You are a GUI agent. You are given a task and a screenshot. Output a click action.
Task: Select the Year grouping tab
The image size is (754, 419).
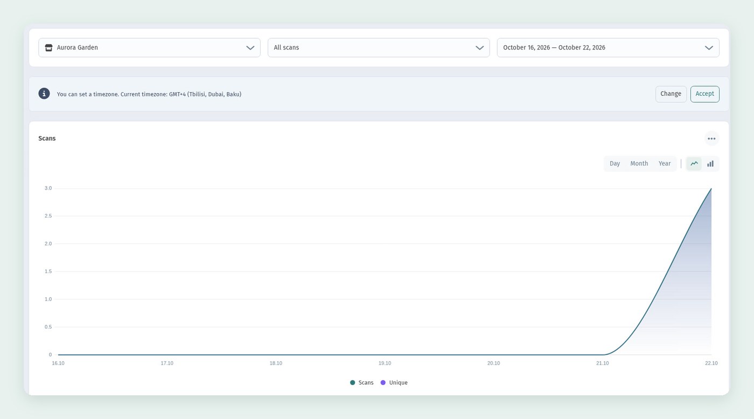tap(665, 164)
